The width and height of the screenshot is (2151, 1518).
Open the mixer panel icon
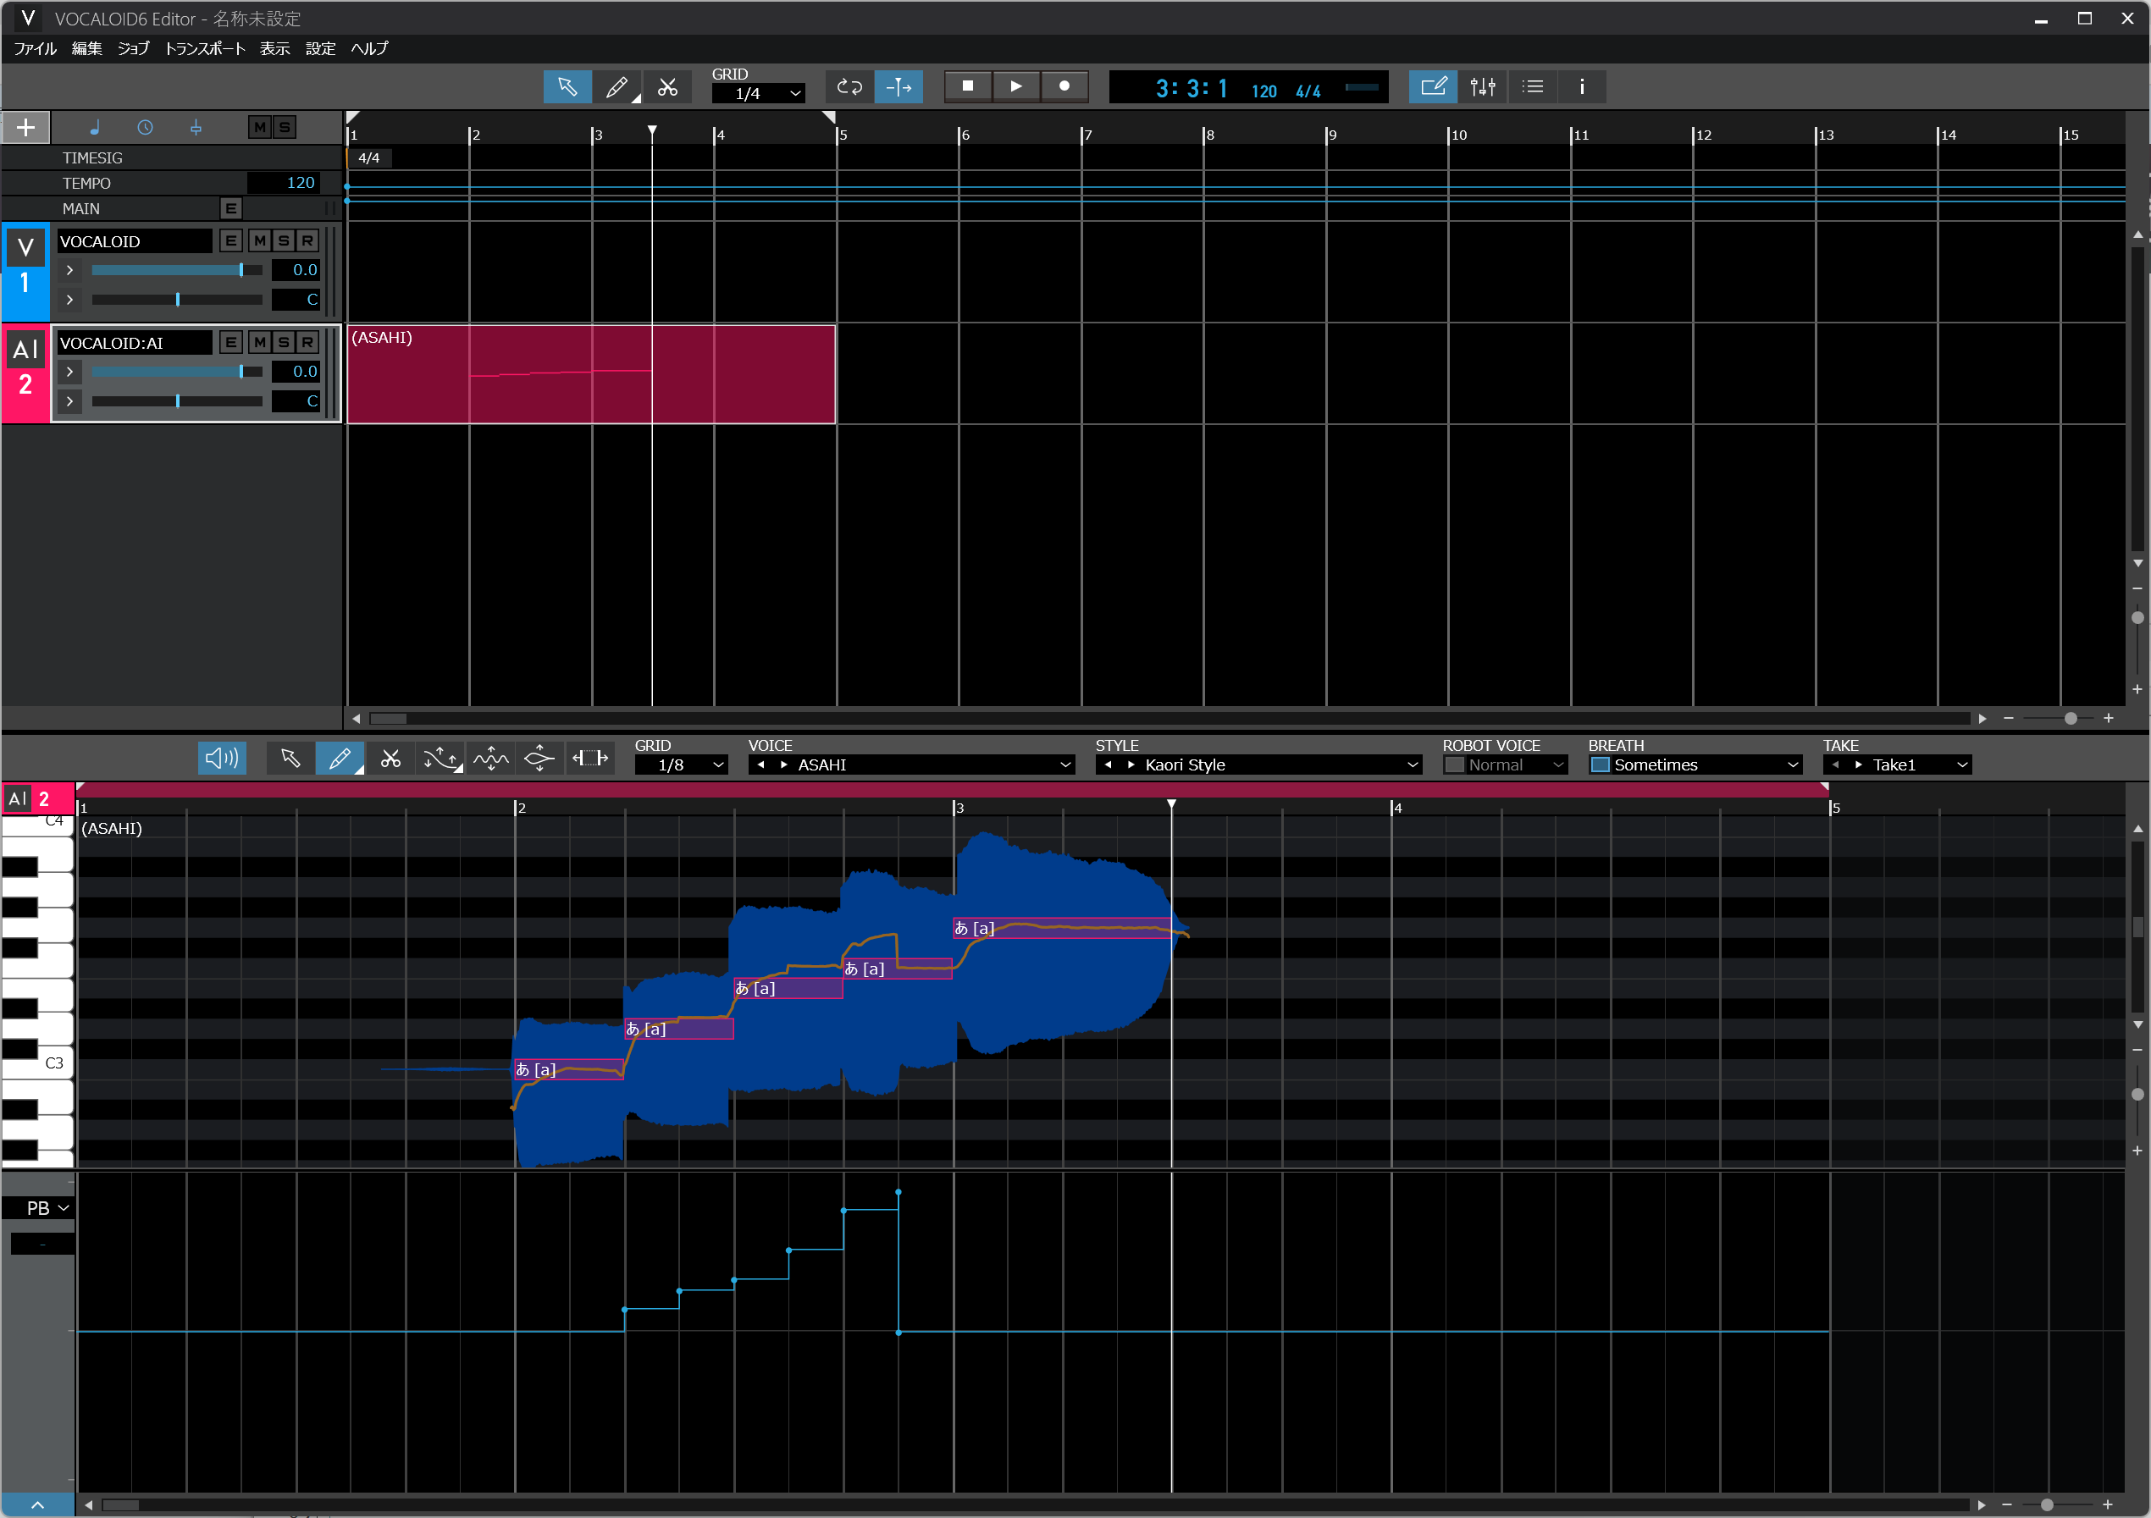1483,87
